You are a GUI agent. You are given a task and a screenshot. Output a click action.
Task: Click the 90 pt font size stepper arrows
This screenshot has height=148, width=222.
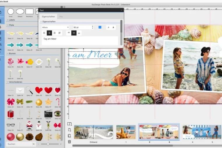pos(93,27)
